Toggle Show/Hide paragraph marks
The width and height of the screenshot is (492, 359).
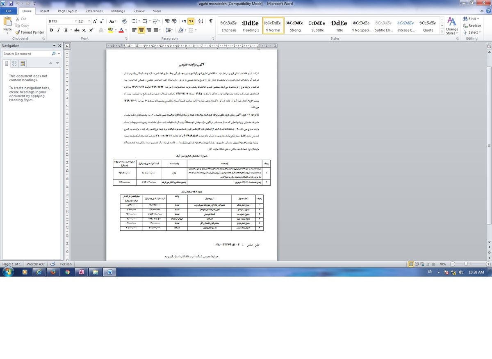pyautogui.click(x=211, y=21)
